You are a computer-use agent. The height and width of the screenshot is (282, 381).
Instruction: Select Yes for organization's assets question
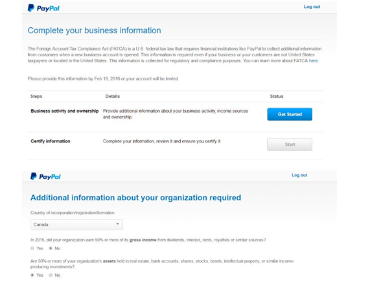pyautogui.click(x=32, y=275)
